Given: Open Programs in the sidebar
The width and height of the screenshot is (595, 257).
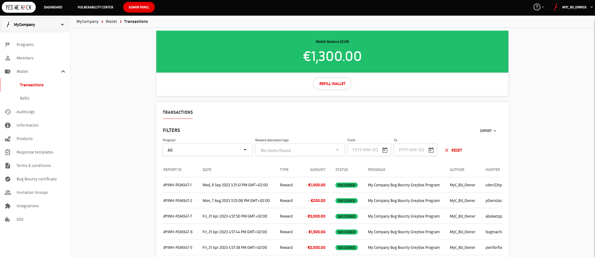Looking at the screenshot, I should pos(25,45).
